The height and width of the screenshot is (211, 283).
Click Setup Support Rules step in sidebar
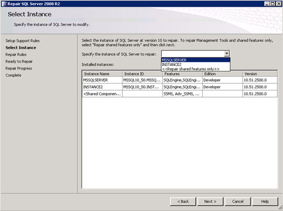tap(23, 41)
